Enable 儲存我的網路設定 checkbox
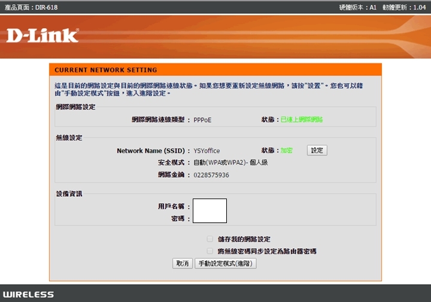The height and width of the screenshot is (302, 431). point(210,239)
